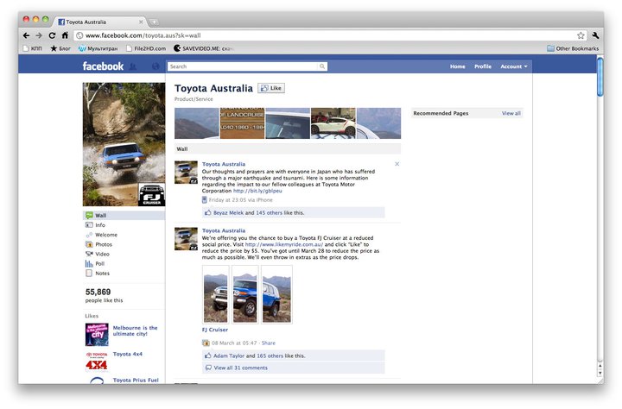
Task: Click Adam Taylor in the likes
Action: [229, 356]
